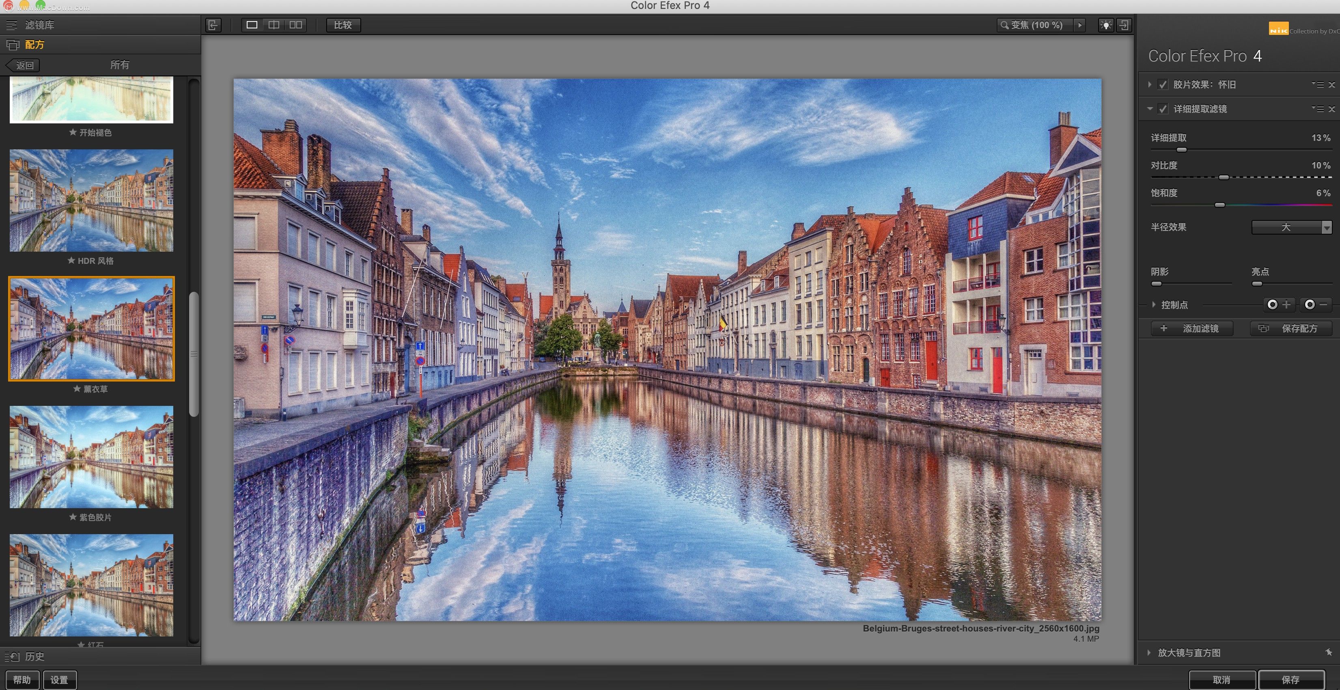Adjust the 对比度 contrast slider
Screen dimensions: 1340x690
1224,177
